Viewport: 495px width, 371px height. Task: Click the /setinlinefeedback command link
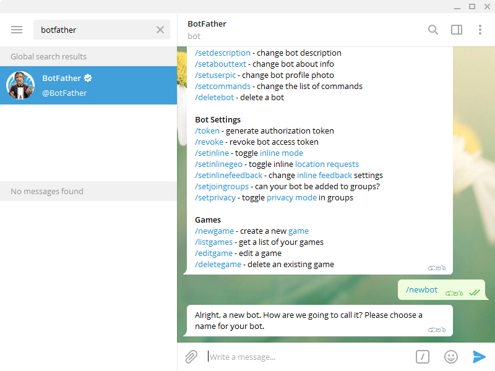tap(228, 176)
